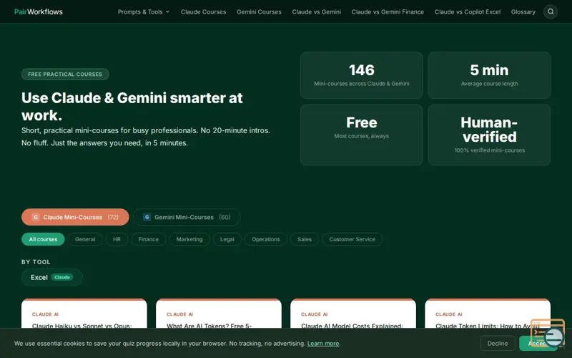Image resolution: width=572 pixels, height=358 pixels.
Task: Filter courses by Sales
Action: [x=305, y=239]
